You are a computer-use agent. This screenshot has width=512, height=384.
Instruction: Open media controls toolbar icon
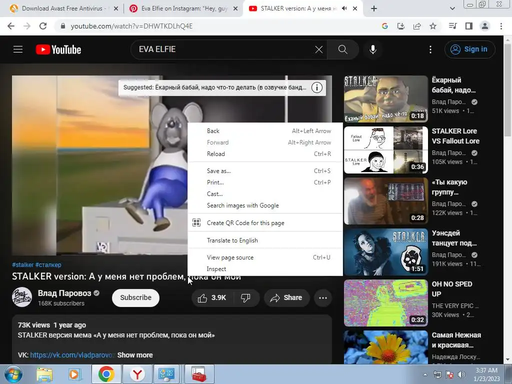[x=452, y=26]
